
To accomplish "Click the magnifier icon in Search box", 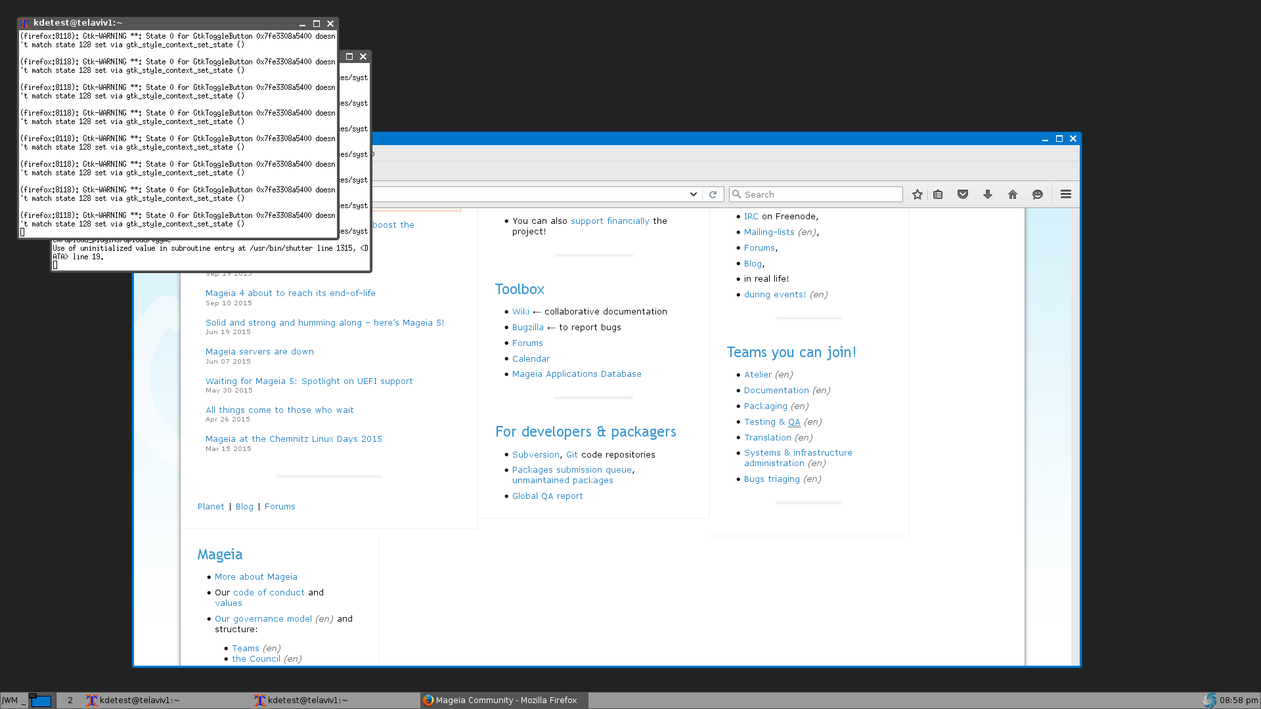I will click(x=737, y=194).
